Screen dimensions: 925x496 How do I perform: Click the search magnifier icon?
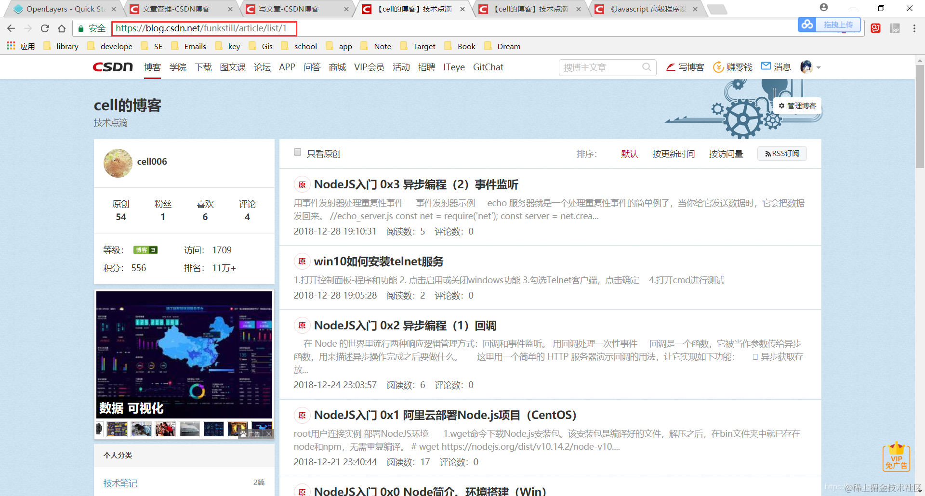[647, 67]
